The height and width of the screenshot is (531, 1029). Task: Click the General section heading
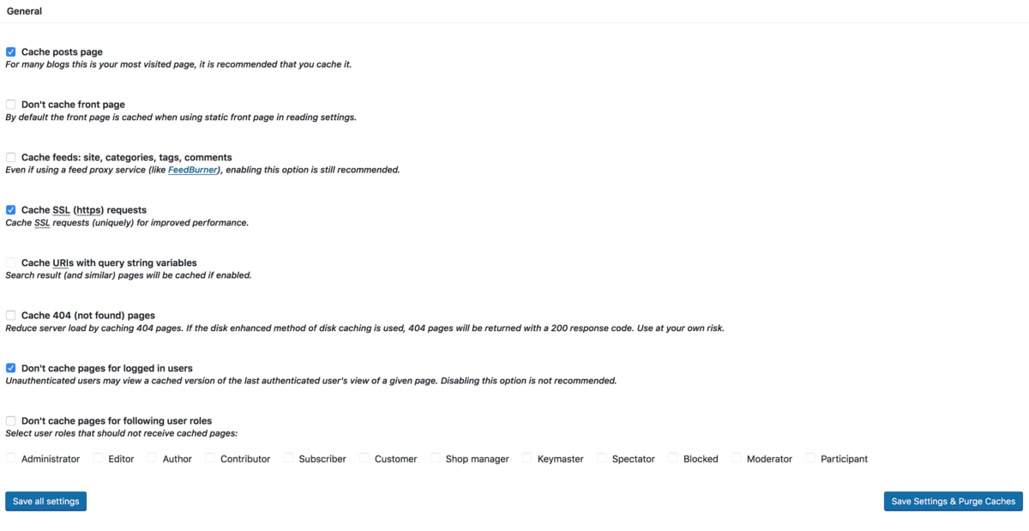pyautogui.click(x=24, y=11)
